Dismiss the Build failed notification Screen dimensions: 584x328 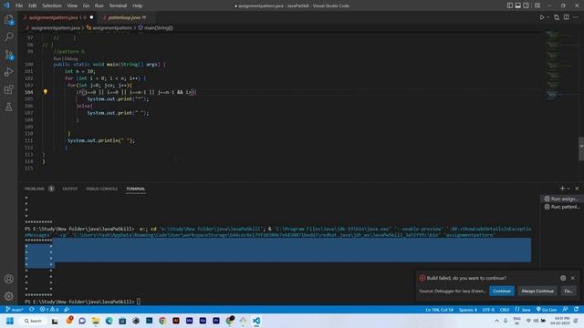pyautogui.click(x=573, y=278)
